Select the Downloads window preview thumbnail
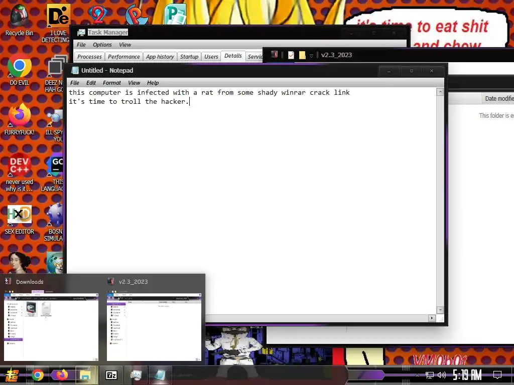514x385 pixels. [51, 326]
